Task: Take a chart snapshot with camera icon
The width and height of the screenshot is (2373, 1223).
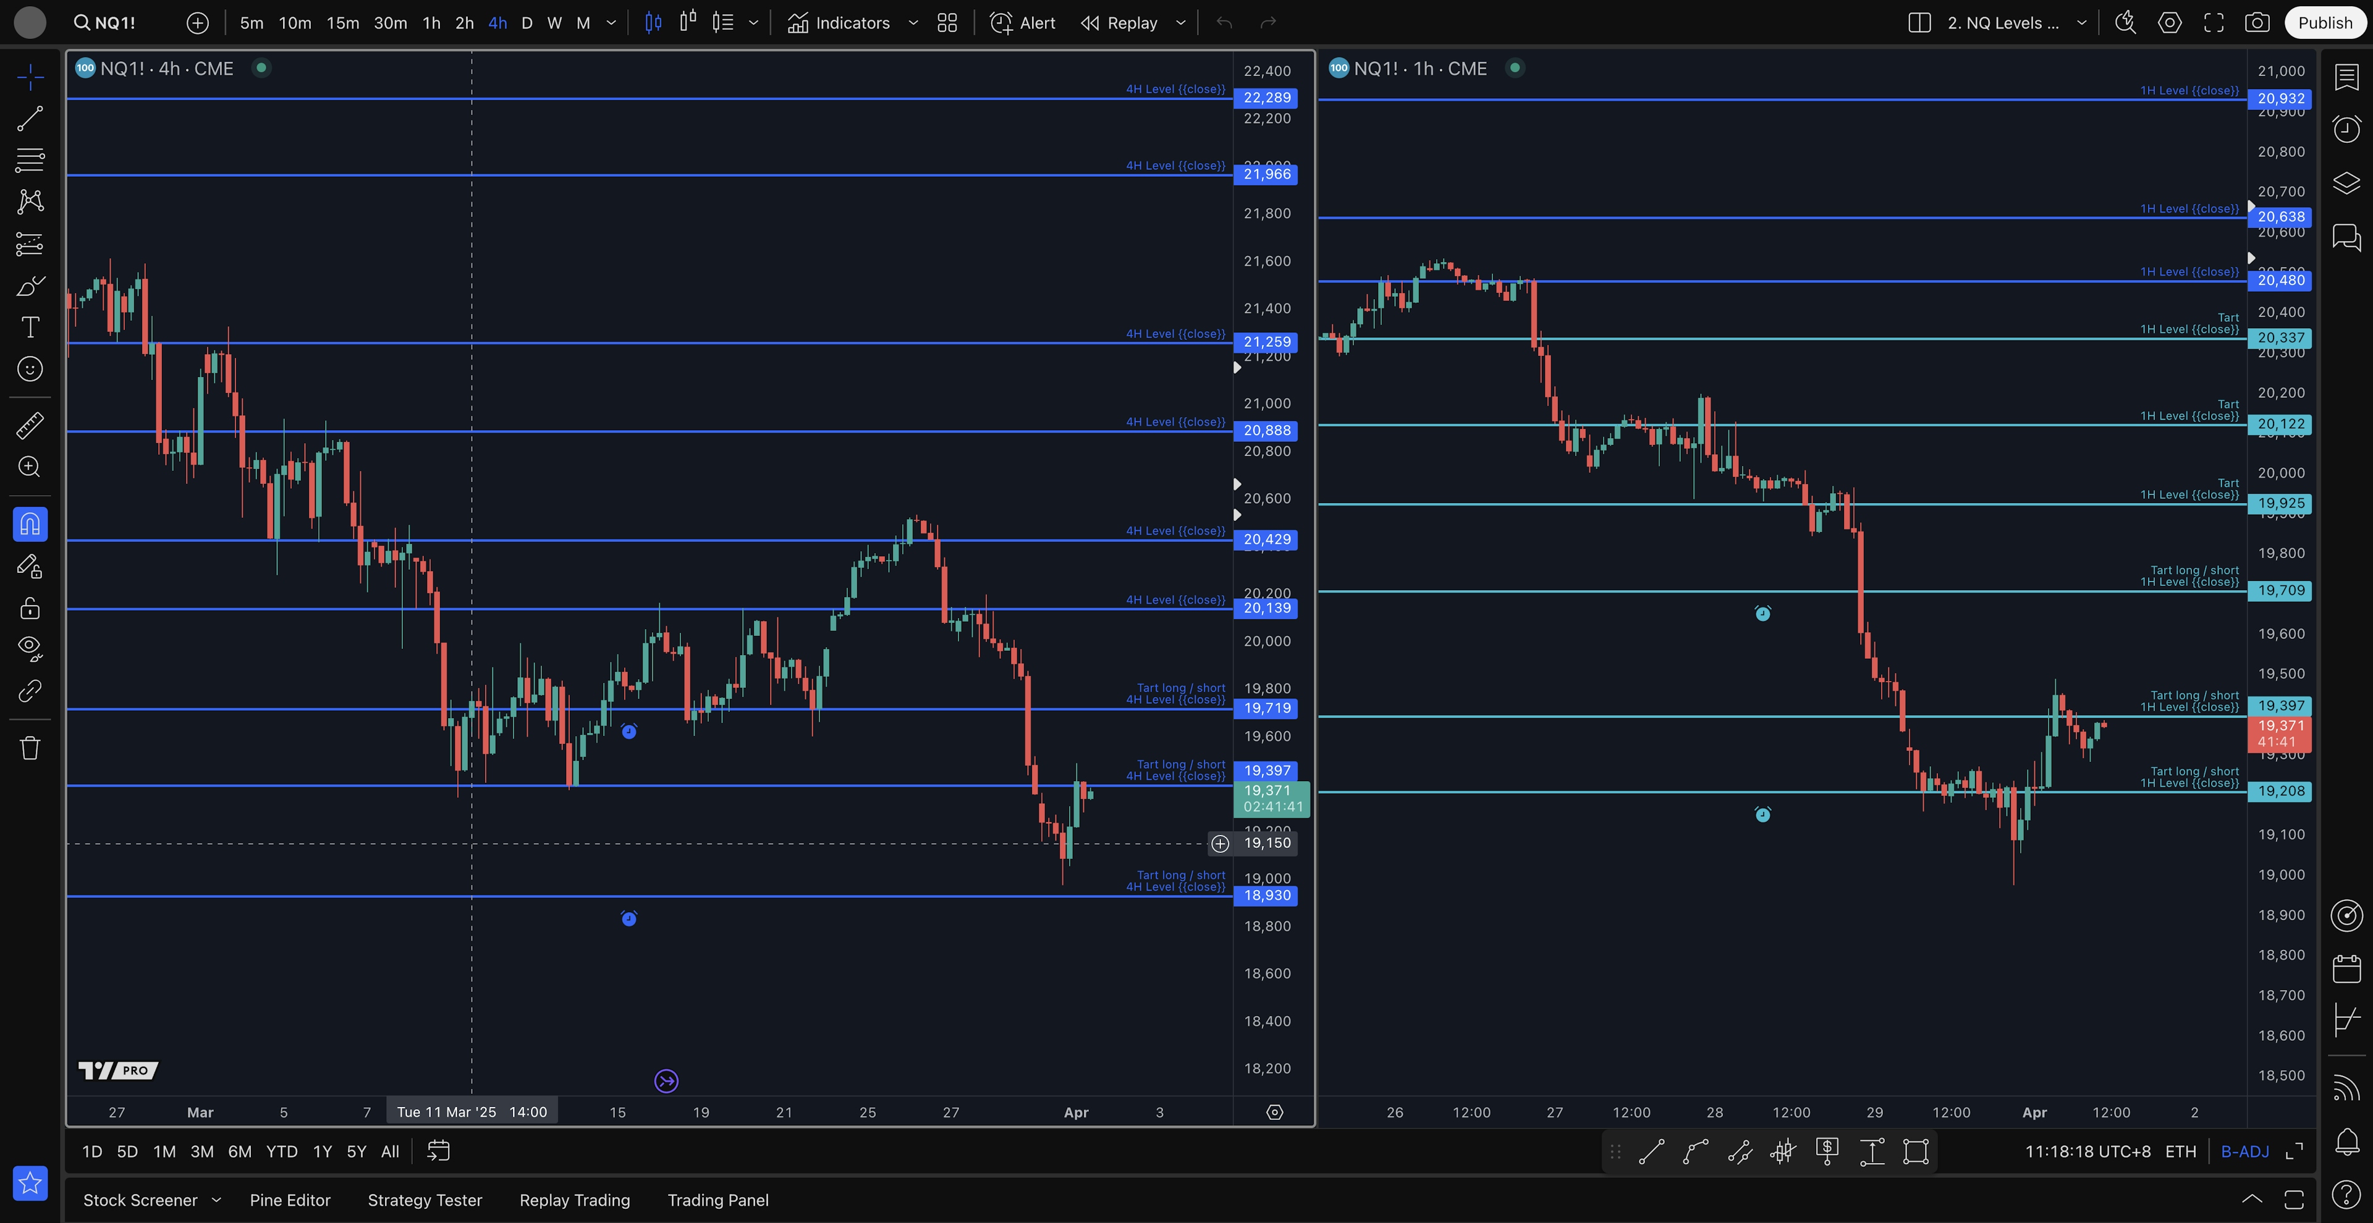Action: (2257, 23)
